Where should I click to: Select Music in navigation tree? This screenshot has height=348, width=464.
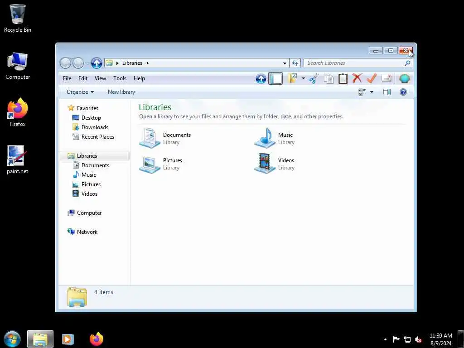(x=89, y=175)
